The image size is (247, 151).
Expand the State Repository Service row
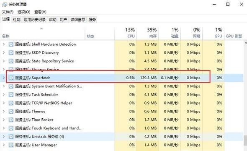coord(4,61)
